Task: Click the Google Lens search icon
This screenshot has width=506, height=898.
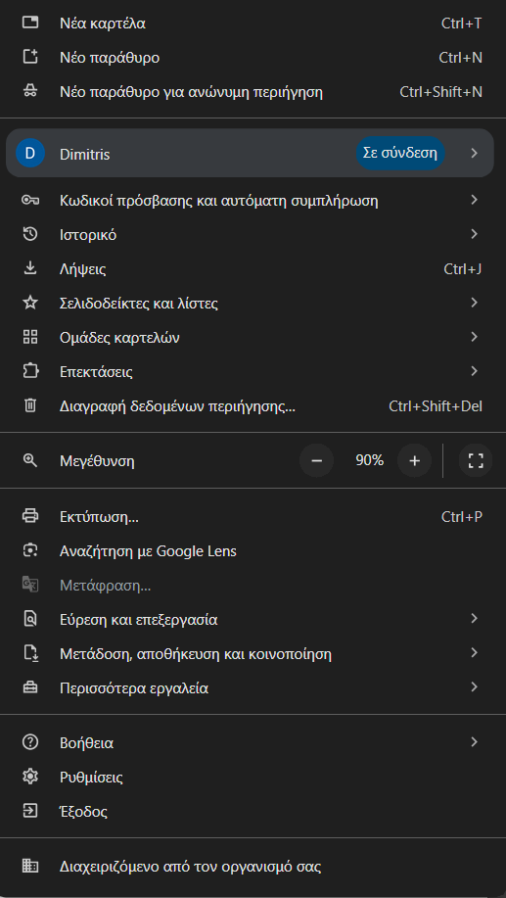Action: pos(29,551)
